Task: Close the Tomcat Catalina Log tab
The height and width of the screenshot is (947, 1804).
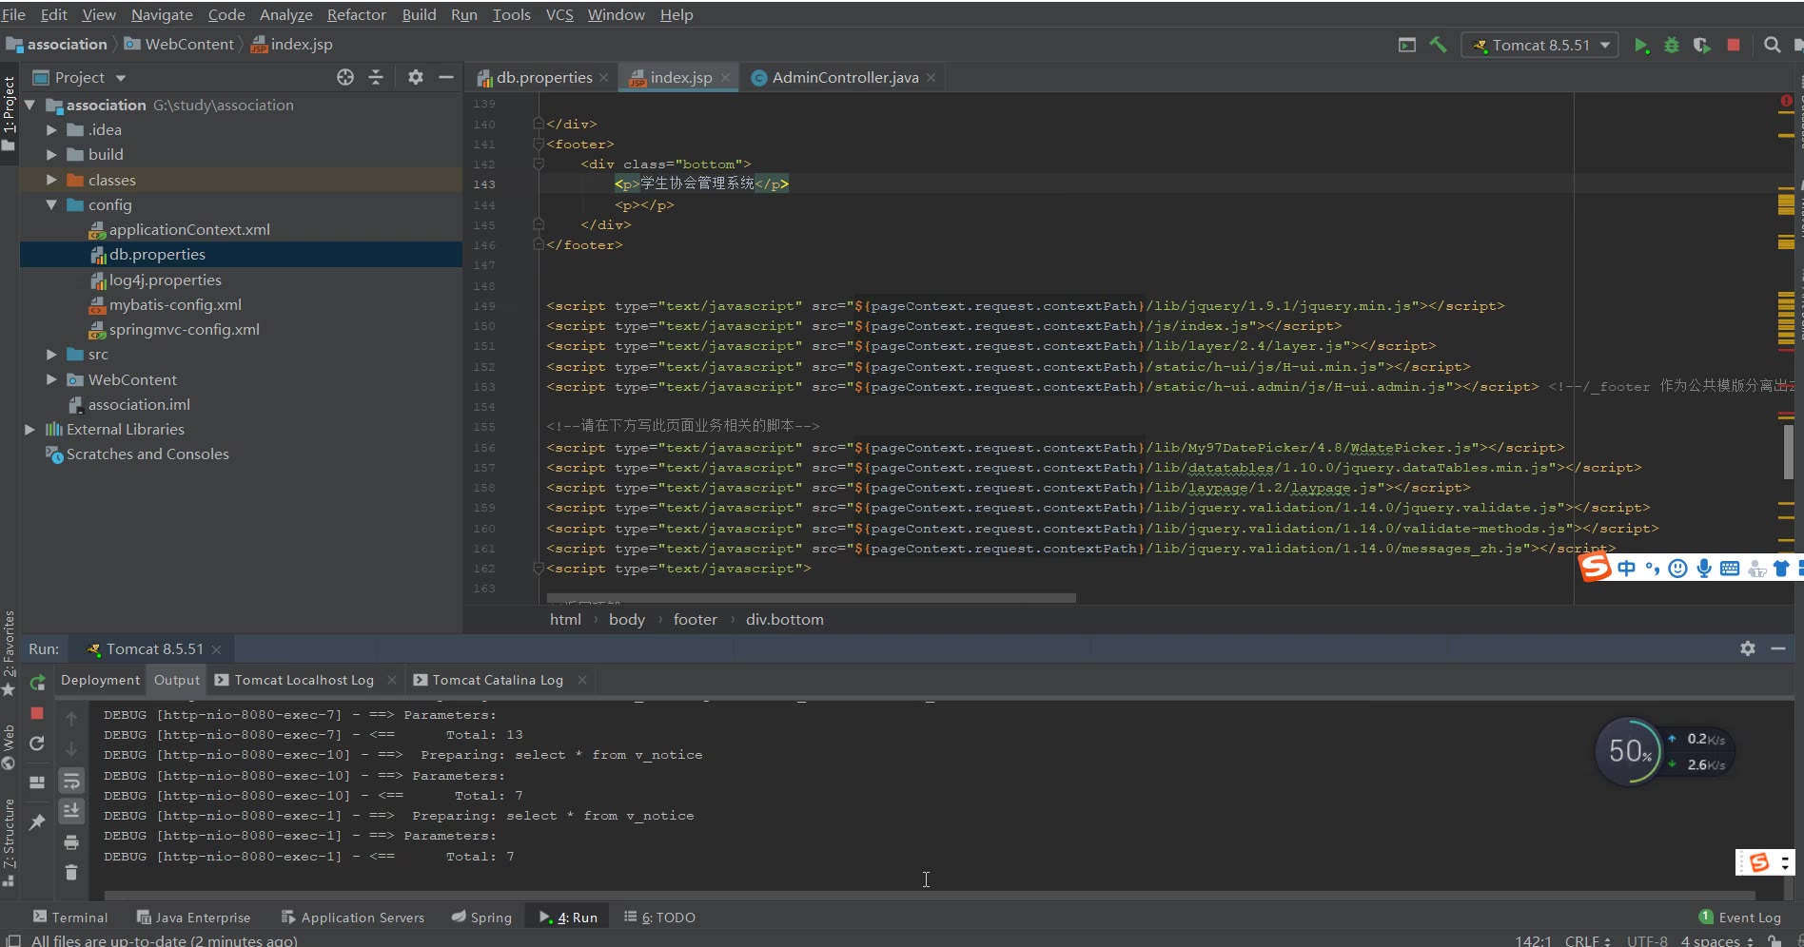Action: click(582, 680)
